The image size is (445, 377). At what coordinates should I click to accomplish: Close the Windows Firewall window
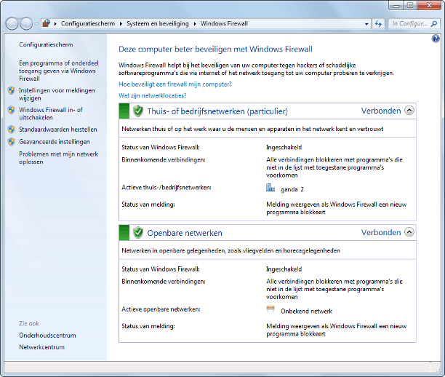tap(429, 5)
